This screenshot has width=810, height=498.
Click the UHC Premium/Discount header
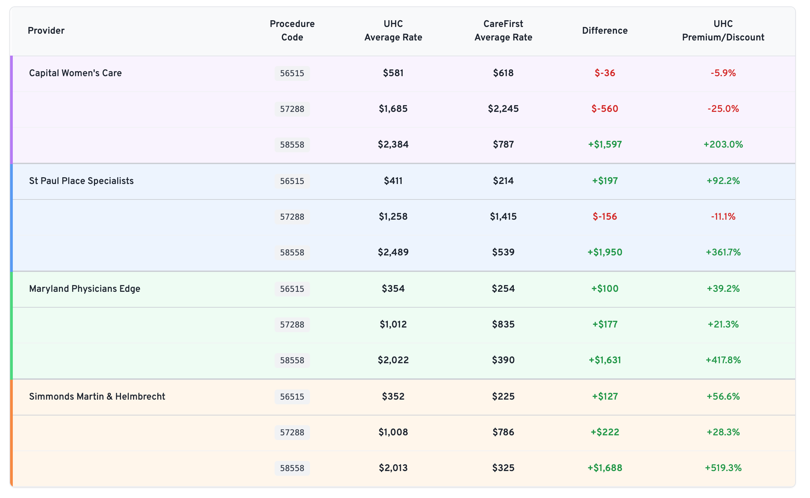pyautogui.click(x=723, y=31)
